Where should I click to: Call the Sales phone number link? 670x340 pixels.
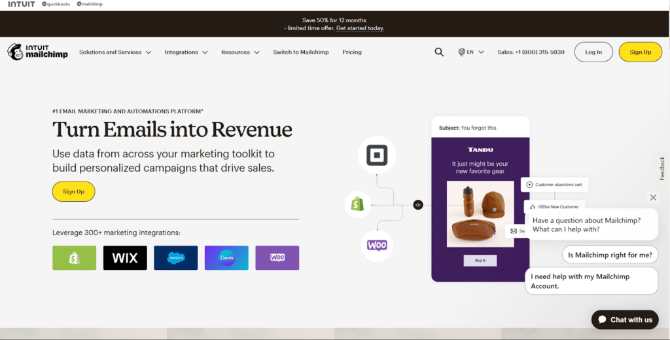531,52
